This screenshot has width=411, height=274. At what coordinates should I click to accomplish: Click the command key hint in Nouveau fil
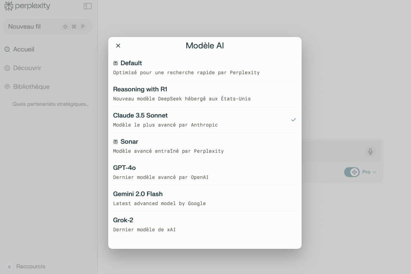[74, 27]
